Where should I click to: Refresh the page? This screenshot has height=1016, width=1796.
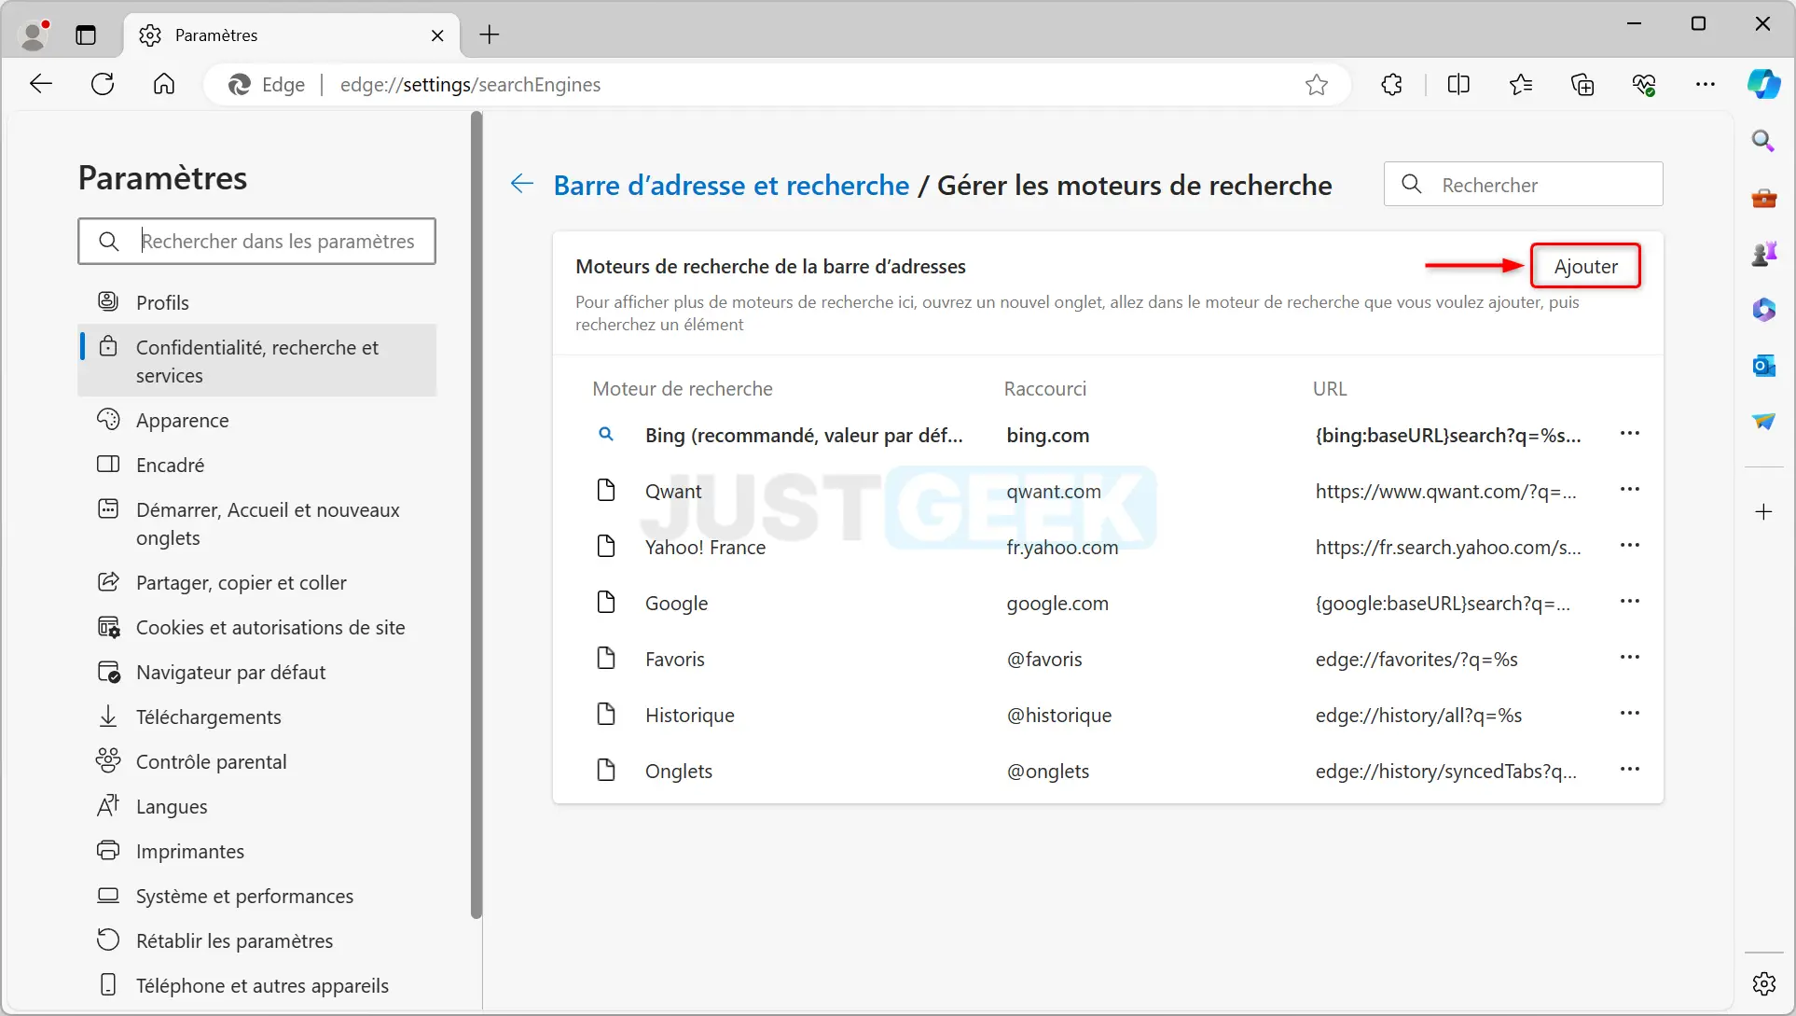[103, 85]
